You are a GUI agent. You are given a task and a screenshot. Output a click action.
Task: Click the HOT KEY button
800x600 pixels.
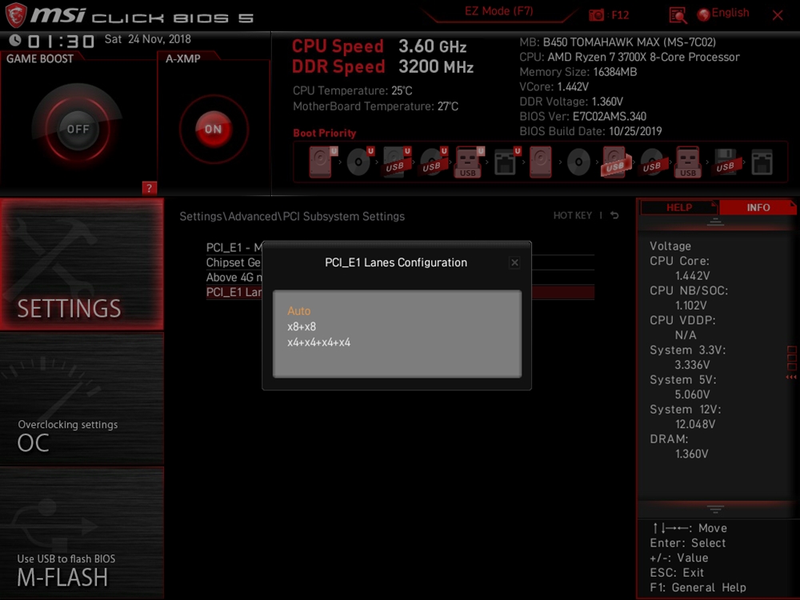[x=573, y=215]
